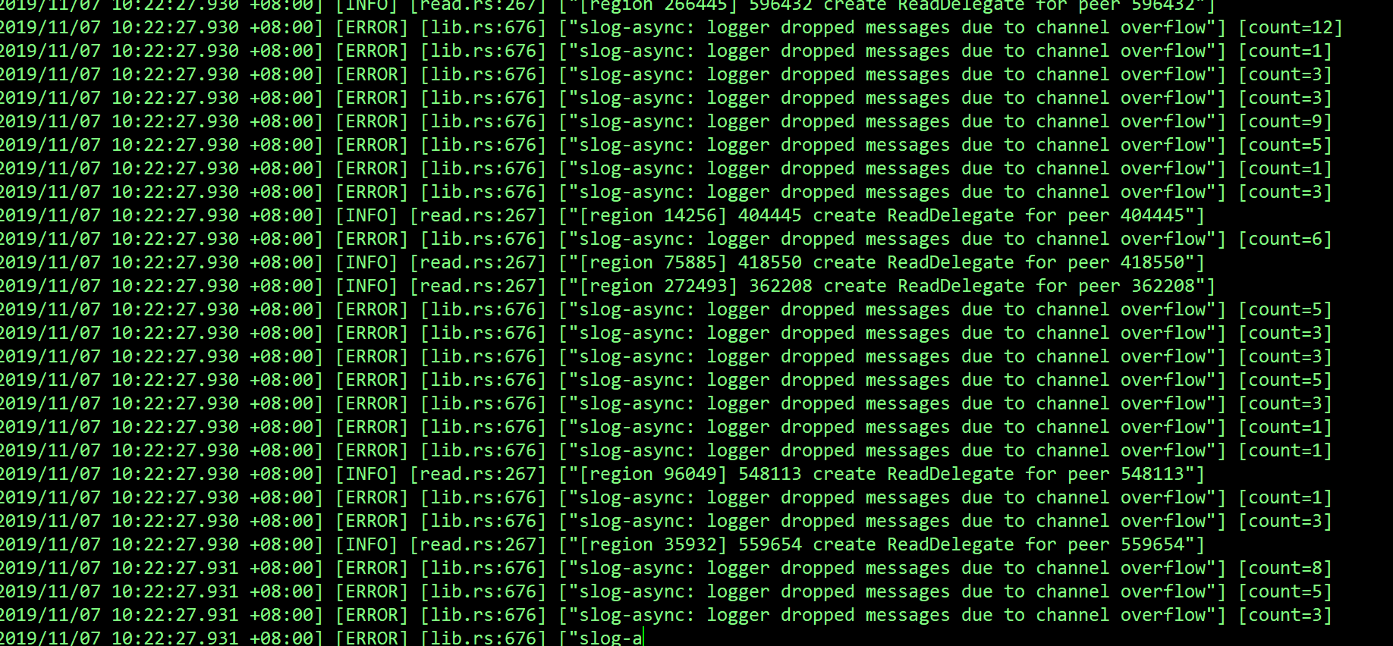This screenshot has height=646, width=1393.
Task: Click the [ERROR] tag on the count=12 line
Action: click(372, 28)
